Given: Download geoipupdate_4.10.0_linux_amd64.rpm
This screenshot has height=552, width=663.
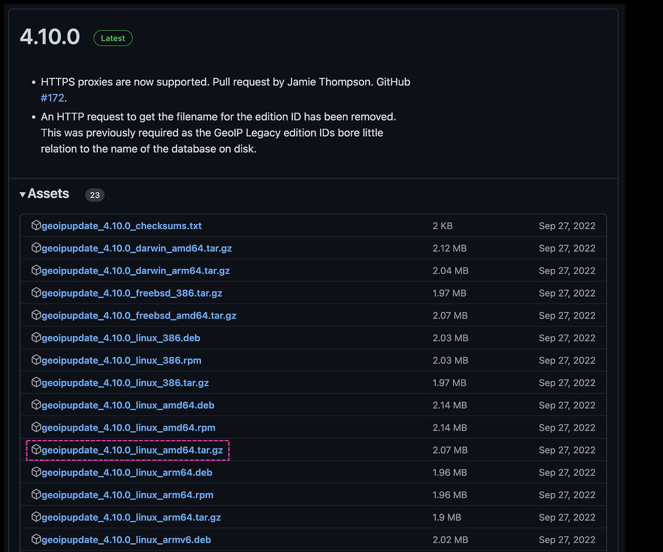Looking at the screenshot, I should click(128, 428).
